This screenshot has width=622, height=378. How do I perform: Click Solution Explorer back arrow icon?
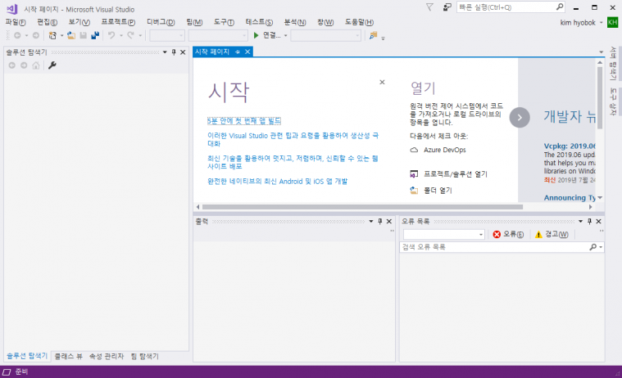click(x=12, y=65)
